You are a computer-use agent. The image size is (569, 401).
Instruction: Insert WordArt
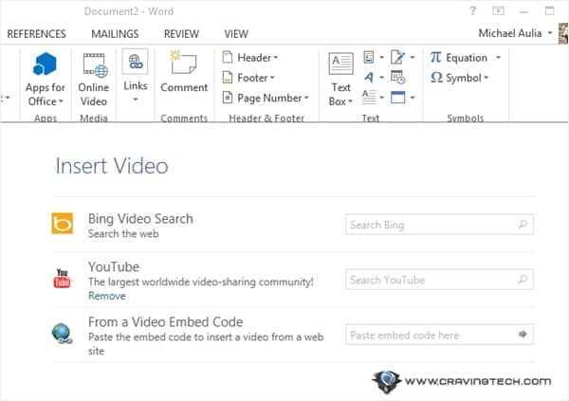coord(369,78)
